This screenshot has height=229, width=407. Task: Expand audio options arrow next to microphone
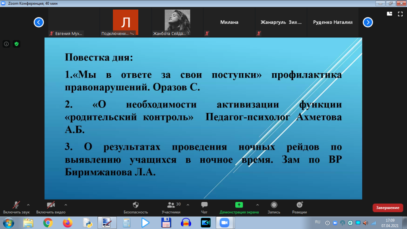[x=28, y=205]
